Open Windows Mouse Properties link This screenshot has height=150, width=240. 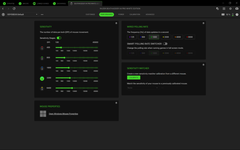click(63, 114)
